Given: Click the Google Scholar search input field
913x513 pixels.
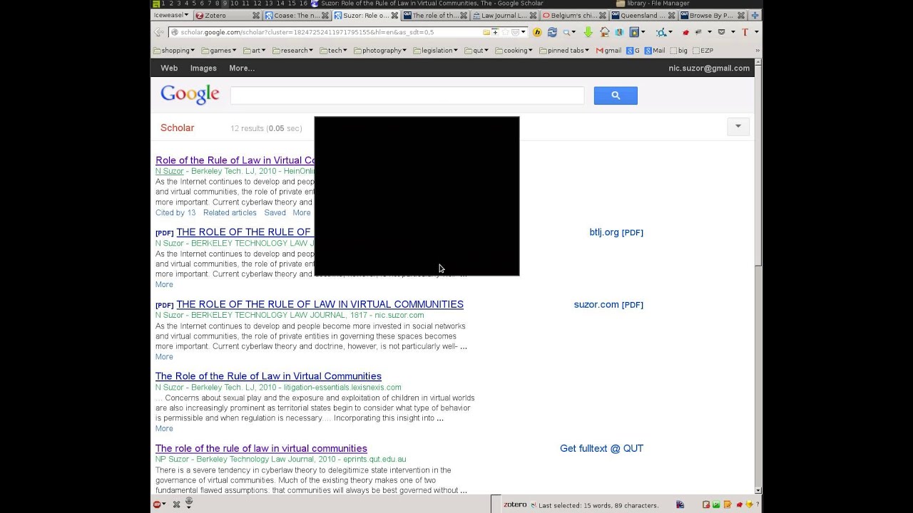Looking at the screenshot, I should tap(407, 95).
